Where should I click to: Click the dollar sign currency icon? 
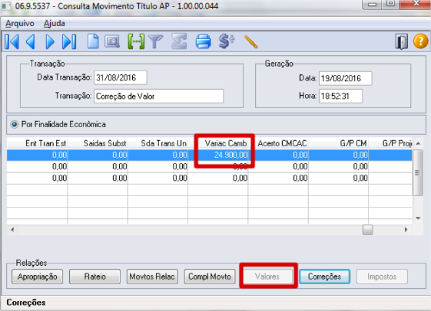227,41
